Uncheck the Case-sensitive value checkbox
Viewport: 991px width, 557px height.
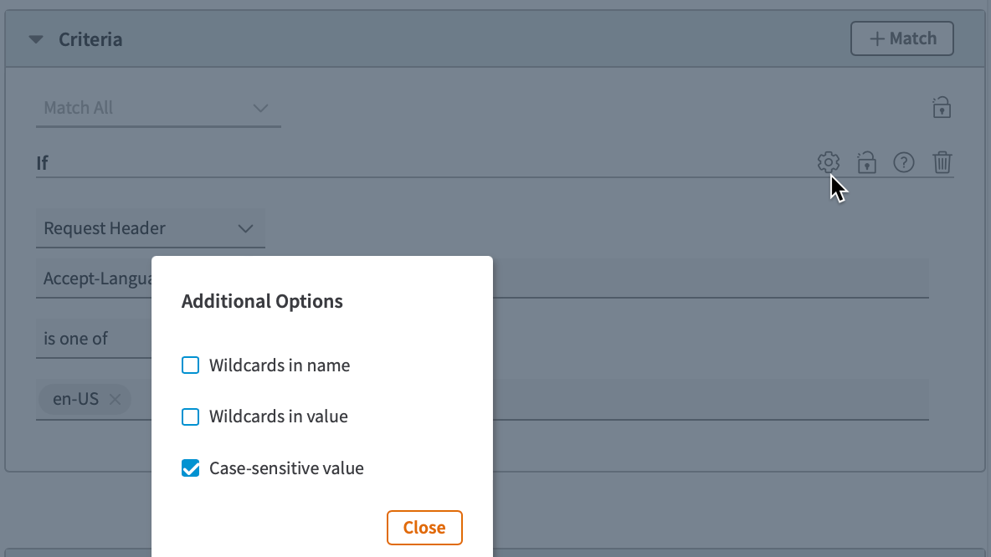pyautogui.click(x=191, y=468)
